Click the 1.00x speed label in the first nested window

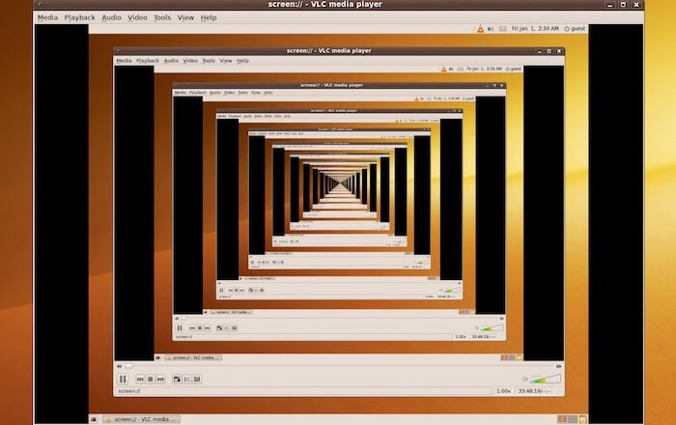tap(503, 391)
